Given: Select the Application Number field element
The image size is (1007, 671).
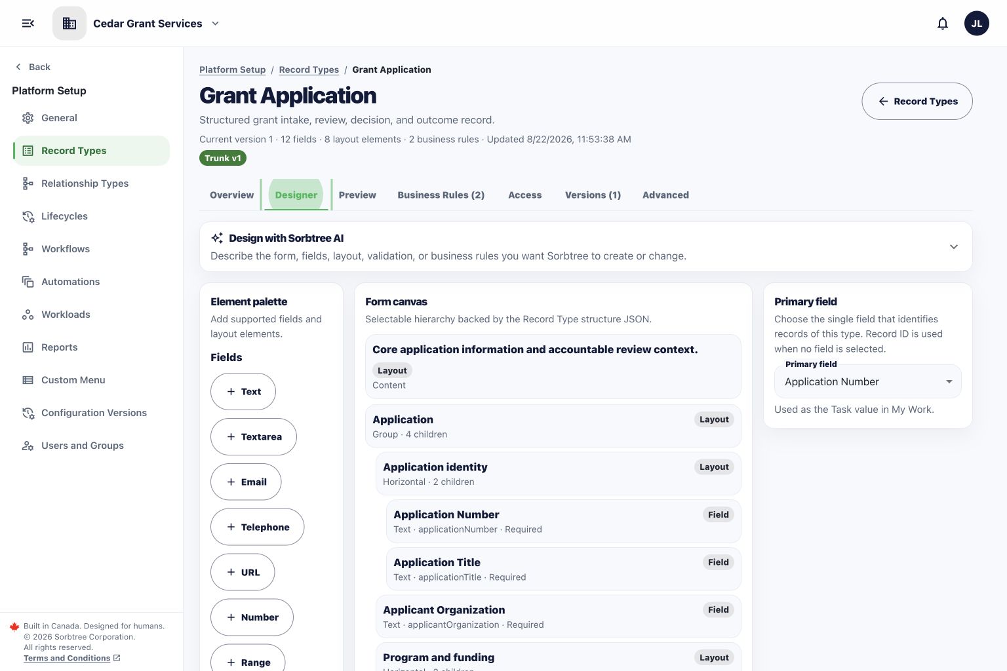Looking at the screenshot, I should point(563,522).
